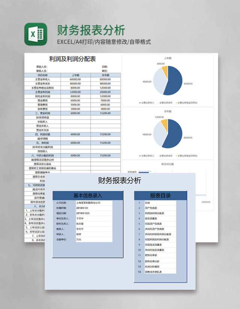This screenshot has width=240, height=309.
Task: Select cell 80000.00 in 主营业务收入 row
Action: click(x=105, y=80)
